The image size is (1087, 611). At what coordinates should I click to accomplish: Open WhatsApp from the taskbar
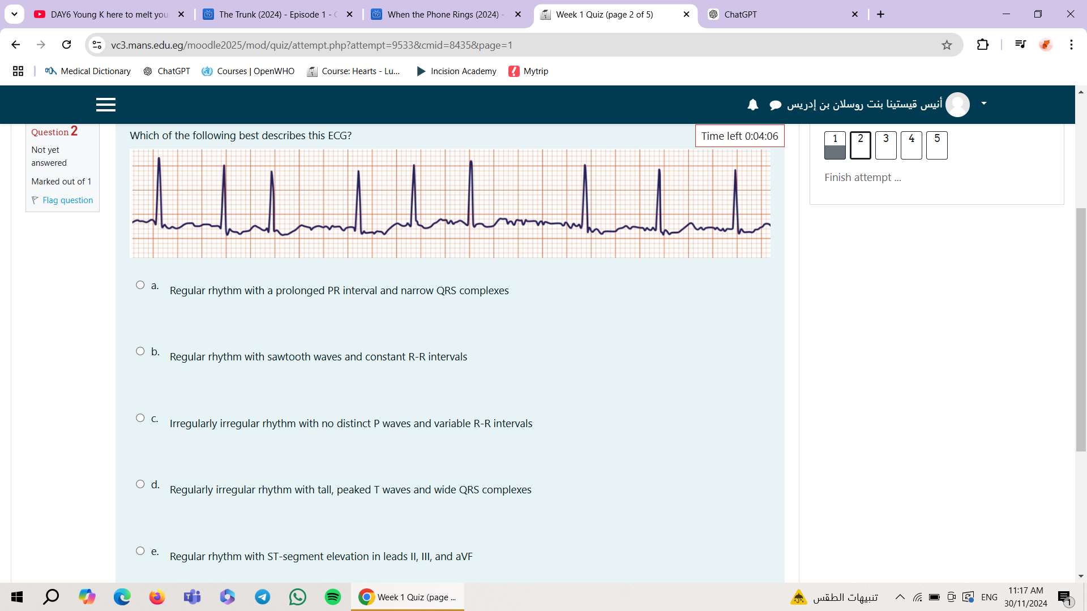[x=297, y=597]
